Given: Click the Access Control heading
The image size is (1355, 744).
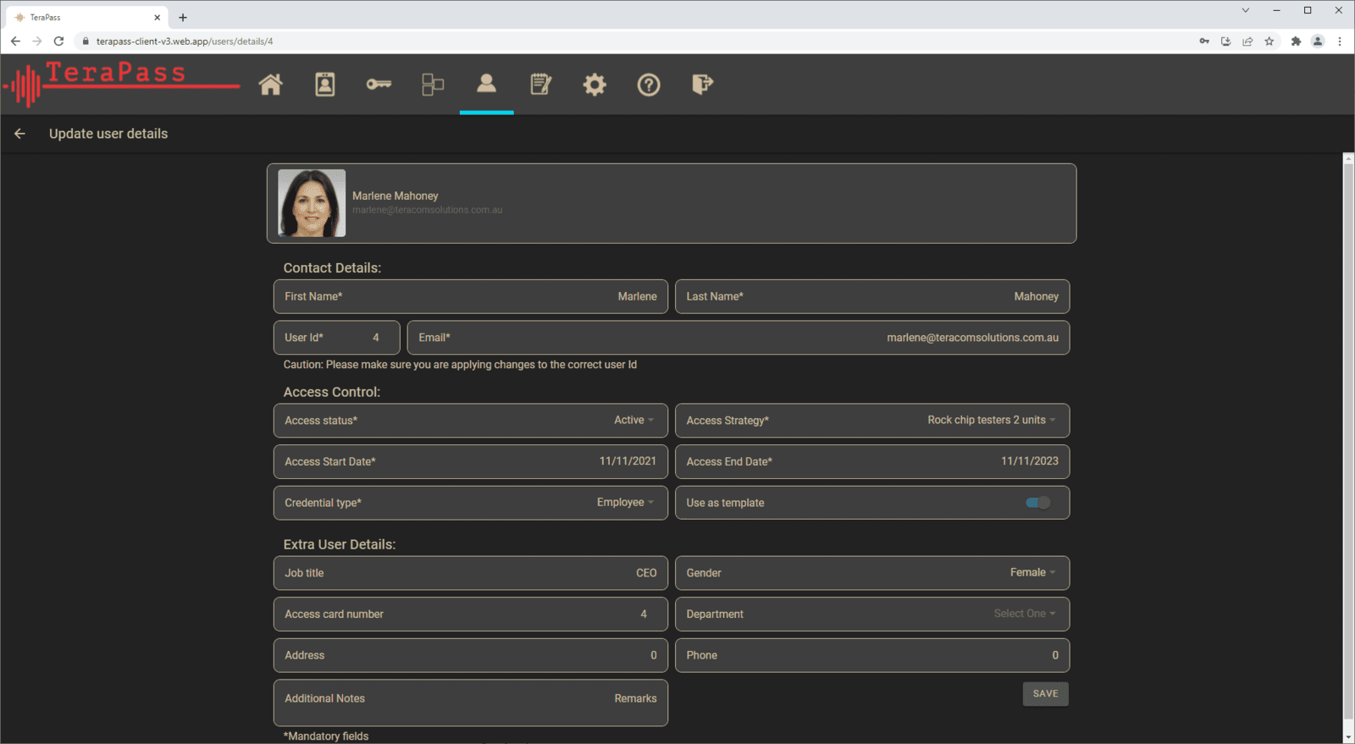Looking at the screenshot, I should pos(332,392).
